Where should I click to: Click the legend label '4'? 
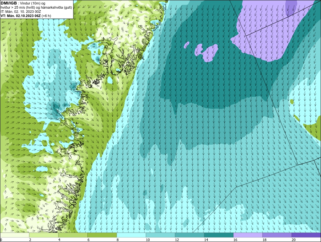[x=59, y=240]
